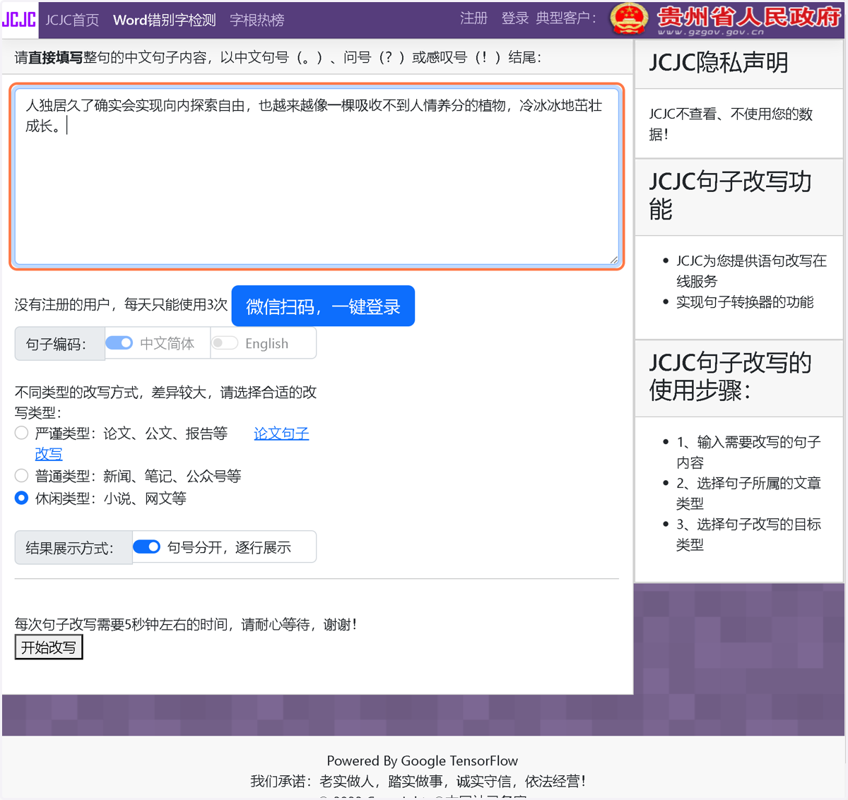Click the 请直接填写整句 instruction line

(278, 57)
